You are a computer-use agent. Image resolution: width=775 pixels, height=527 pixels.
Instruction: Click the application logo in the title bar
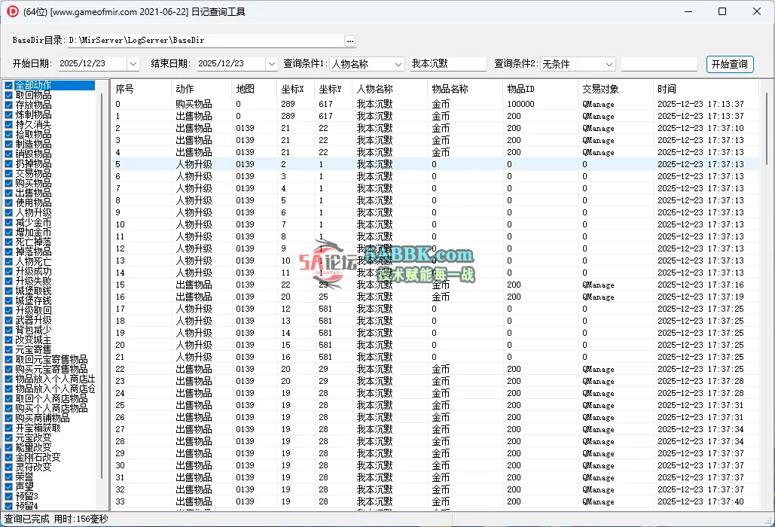point(14,11)
